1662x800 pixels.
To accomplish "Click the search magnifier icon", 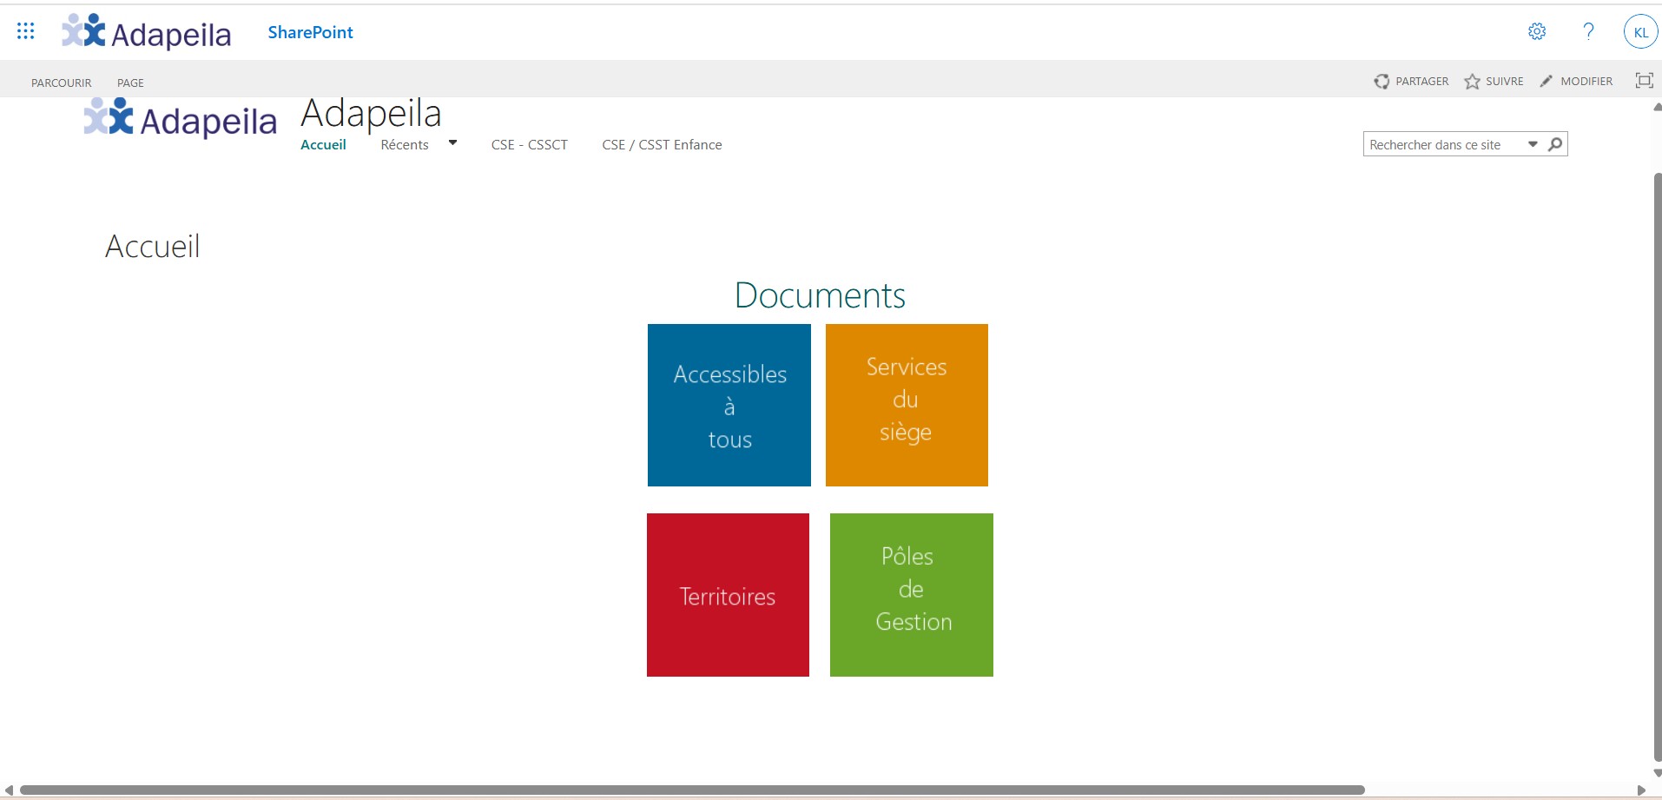I will [x=1555, y=144].
